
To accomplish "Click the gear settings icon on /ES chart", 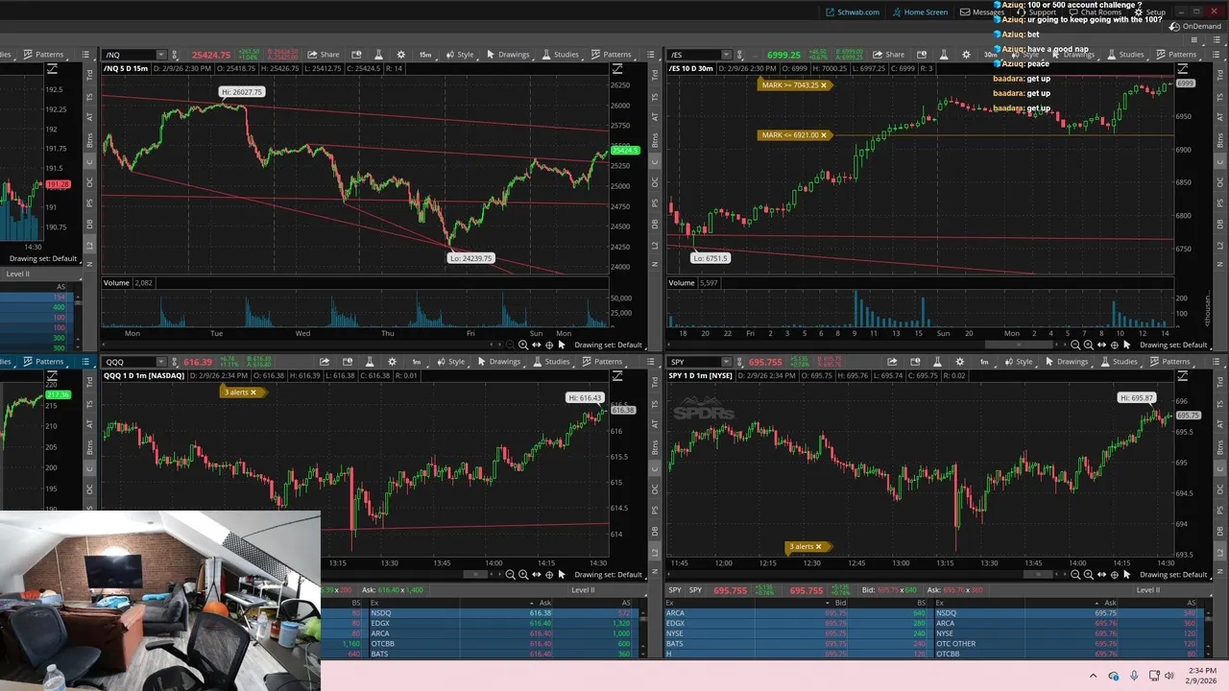I will [x=966, y=55].
